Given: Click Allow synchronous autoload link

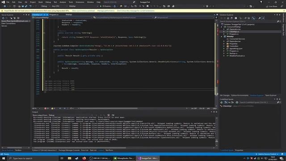Looking at the screenshot, I should click(x=84, y=11).
